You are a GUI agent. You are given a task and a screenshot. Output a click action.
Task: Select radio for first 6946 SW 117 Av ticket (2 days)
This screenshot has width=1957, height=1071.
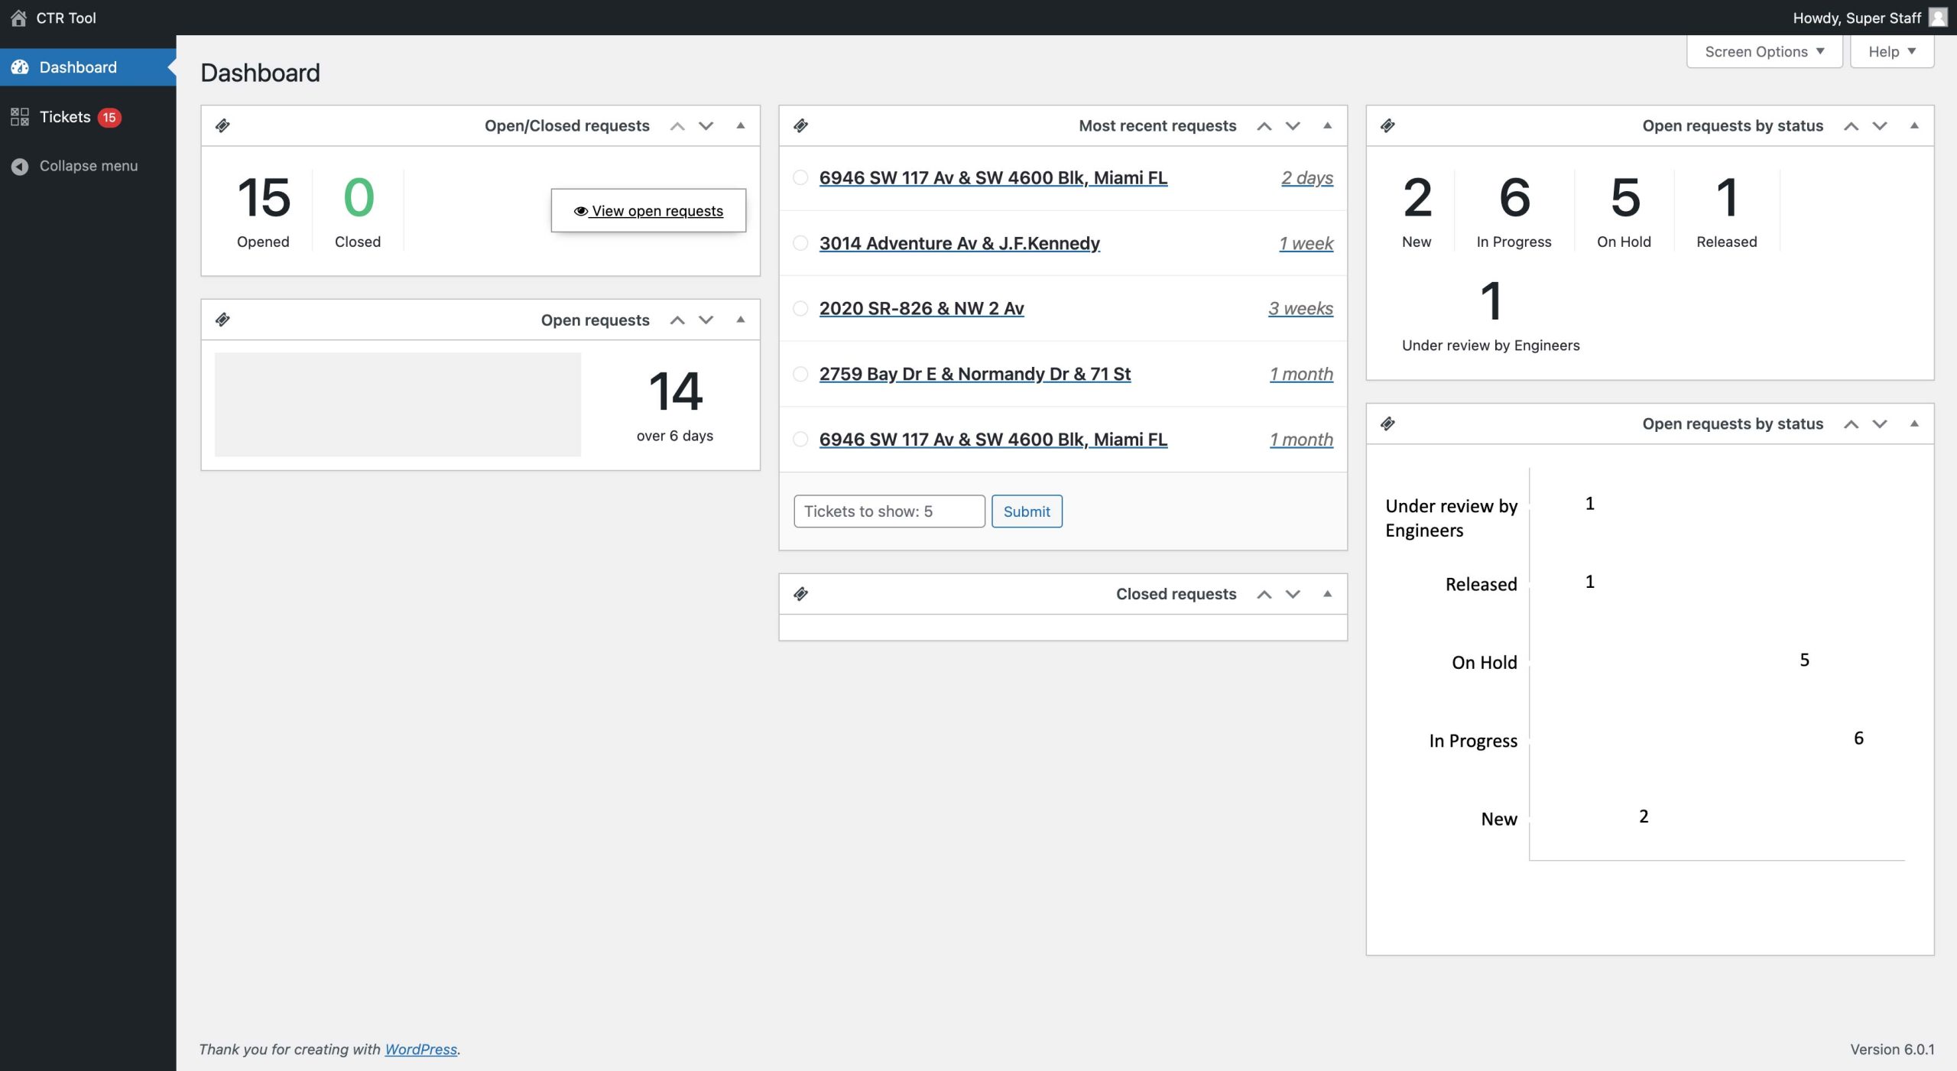tap(800, 177)
